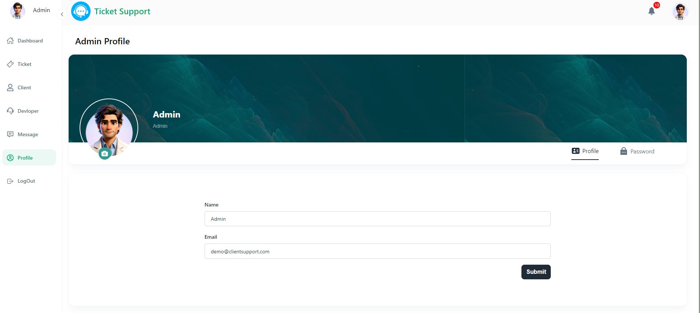Choose LogOut in the sidebar
The image size is (700, 313).
click(29, 181)
